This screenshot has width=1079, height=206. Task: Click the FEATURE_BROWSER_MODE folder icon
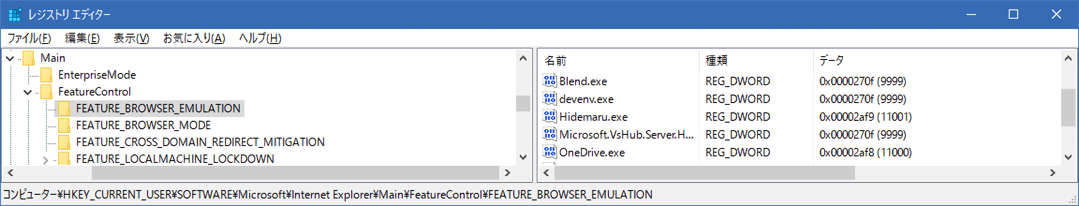[x=64, y=125]
